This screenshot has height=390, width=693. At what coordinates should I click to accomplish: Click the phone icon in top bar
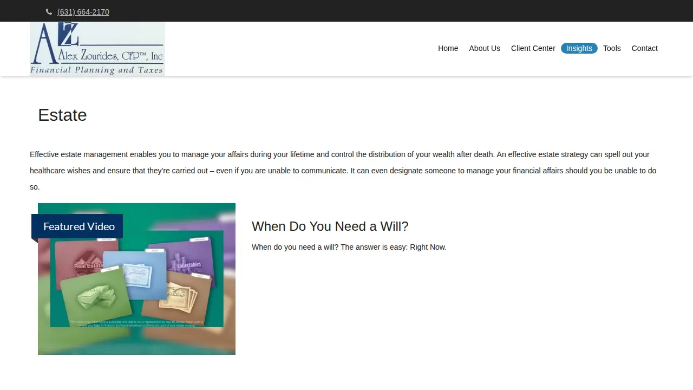pos(49,12)
